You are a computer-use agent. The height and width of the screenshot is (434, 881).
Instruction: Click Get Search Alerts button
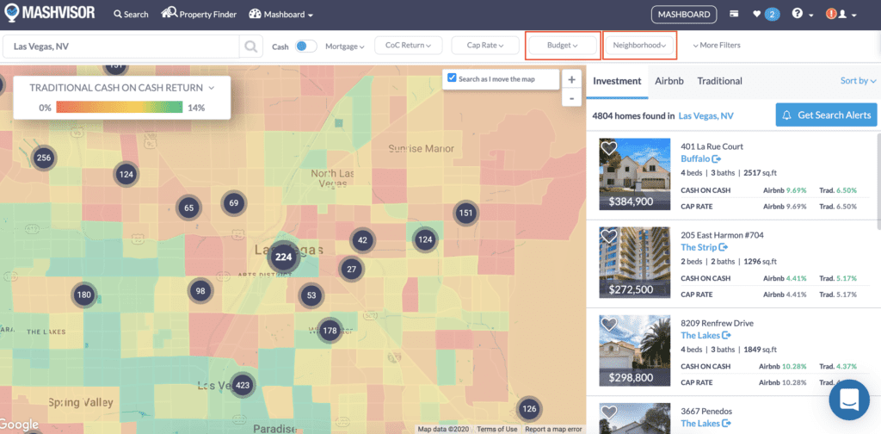pyautogui.click(x=827, y=115)
